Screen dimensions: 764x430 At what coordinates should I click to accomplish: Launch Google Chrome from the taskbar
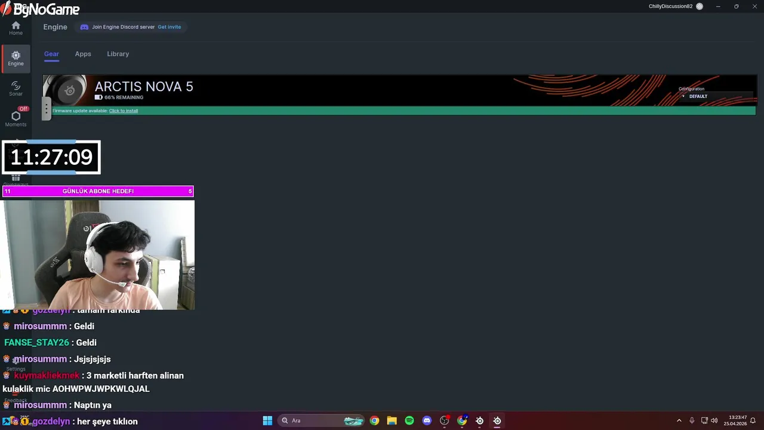(374, 420)
